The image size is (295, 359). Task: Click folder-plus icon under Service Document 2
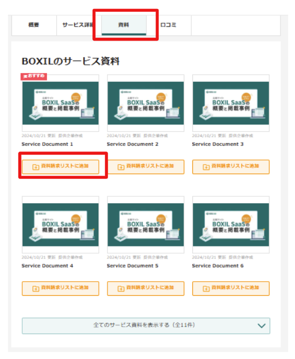[121, 167]
